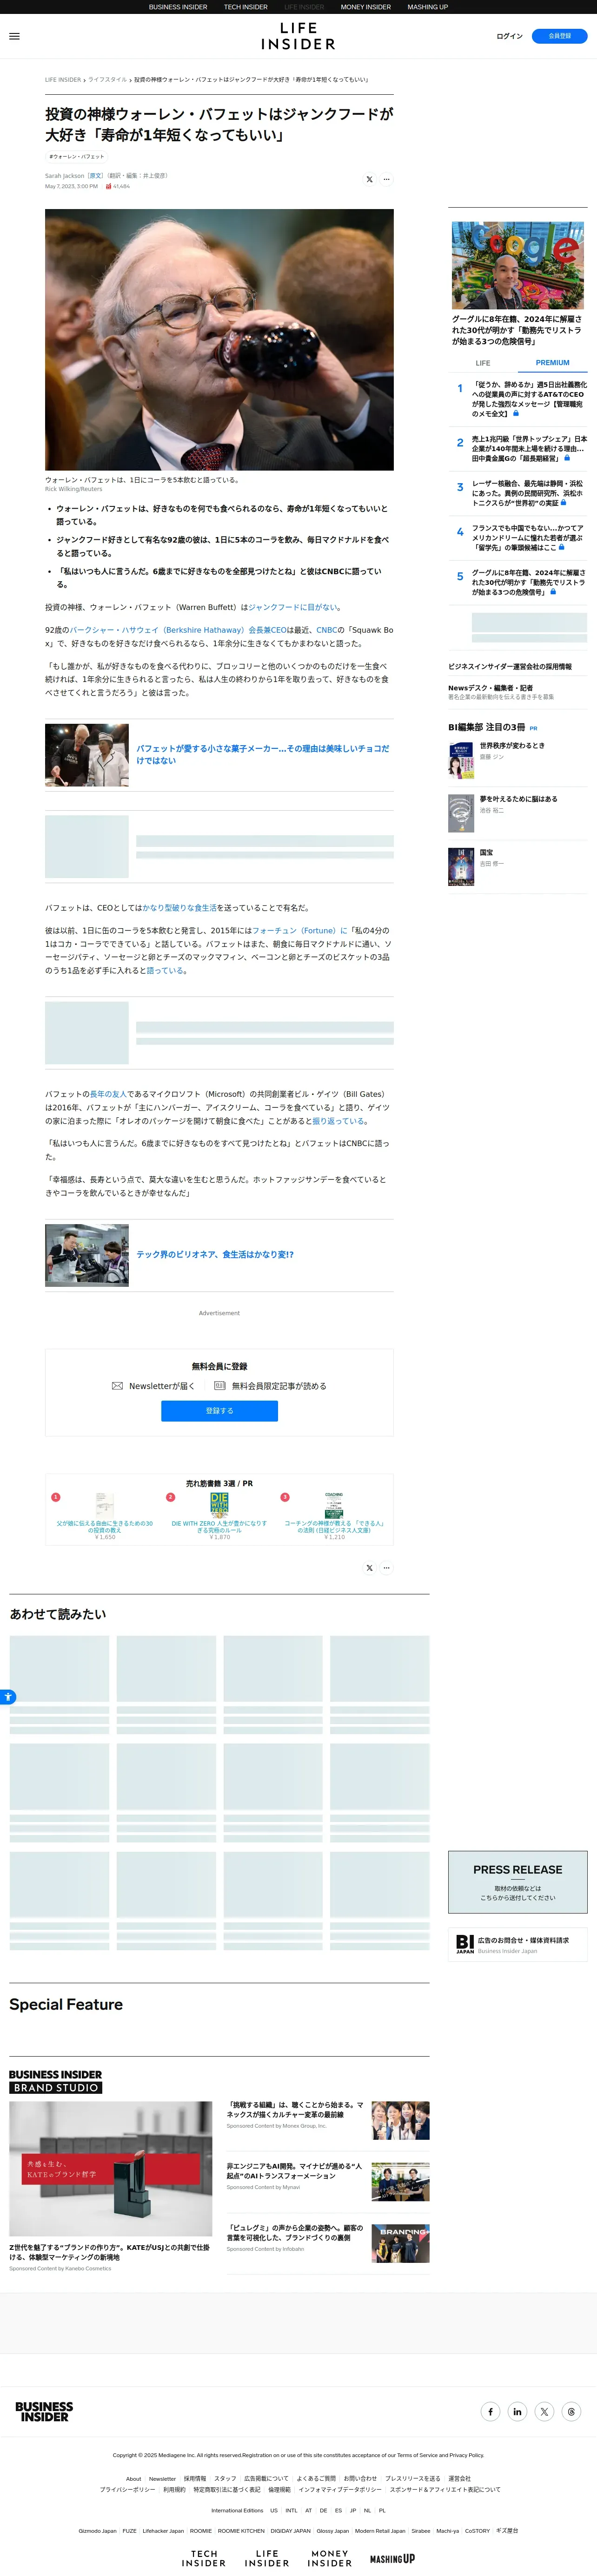The width and height of the screenshot is (597, 2576).
Task: Click the Life Insider footer logo
Action: [x=267, y=2559]
